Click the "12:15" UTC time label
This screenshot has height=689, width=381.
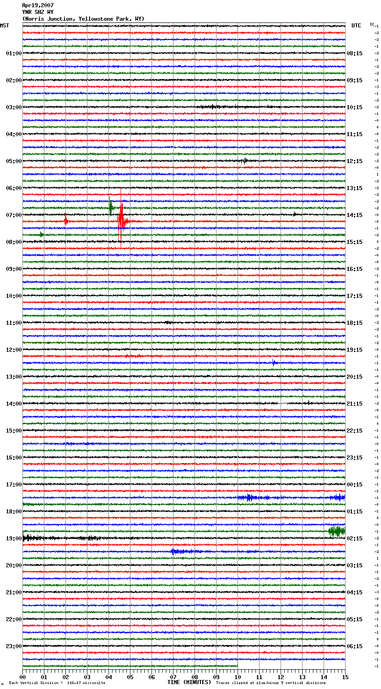pos(355,161)
